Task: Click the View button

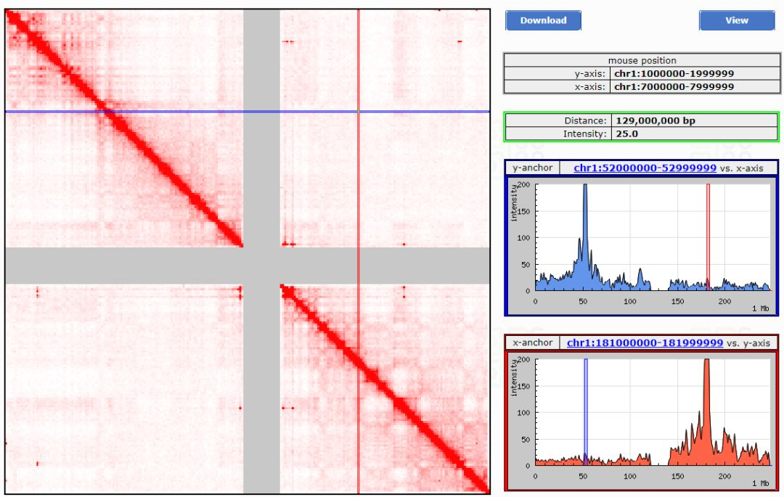Action: tap(736, 20)
